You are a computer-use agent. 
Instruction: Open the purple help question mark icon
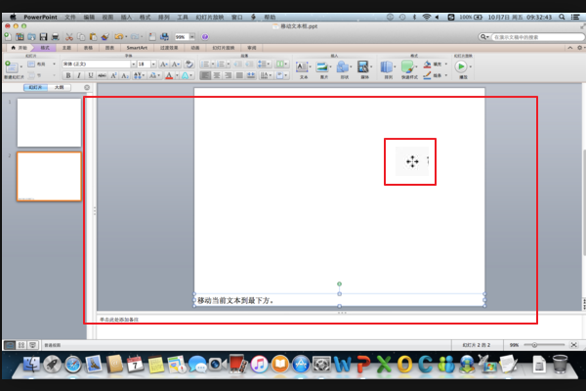[x=205, y=37]
